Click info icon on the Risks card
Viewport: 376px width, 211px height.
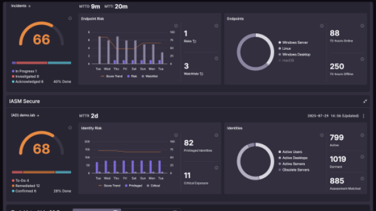(216, 26)
